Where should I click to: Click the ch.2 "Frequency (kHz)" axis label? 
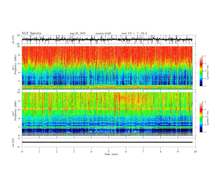tap(16, 110)
